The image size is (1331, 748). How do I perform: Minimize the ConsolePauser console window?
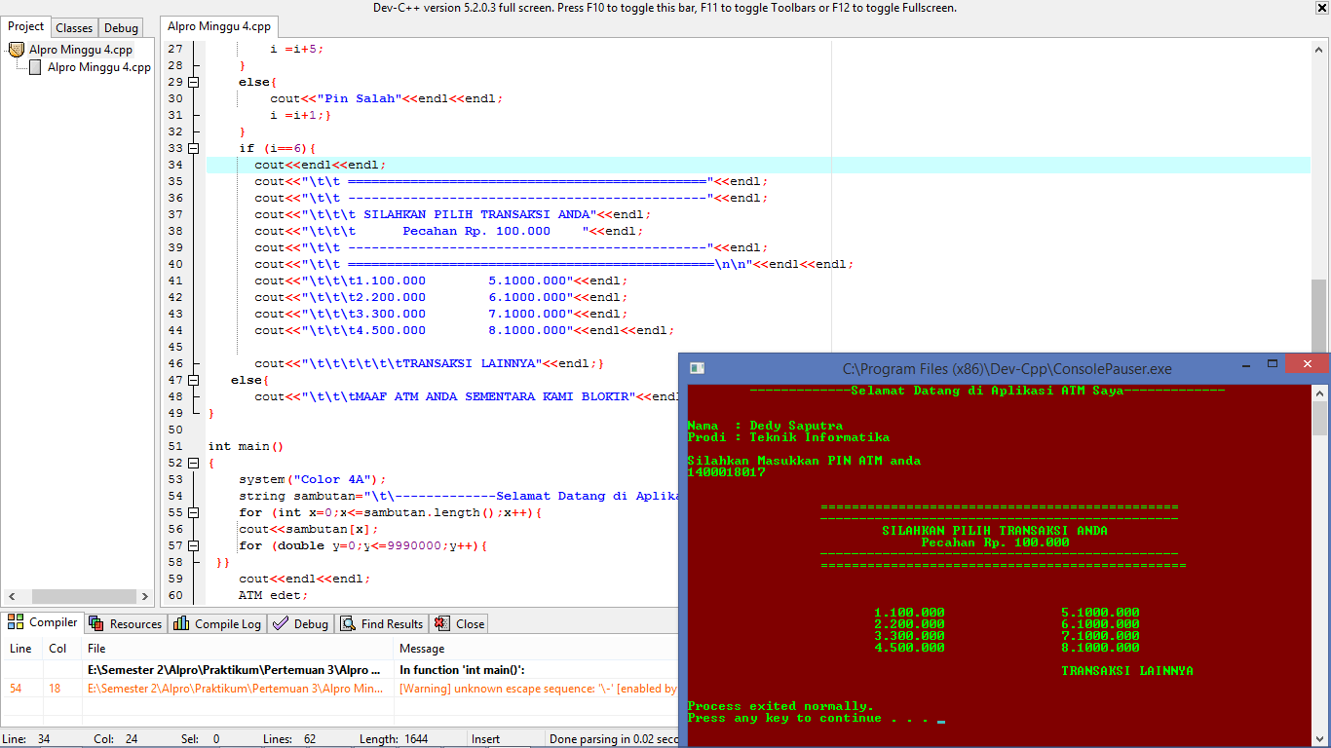click(x=1246, y=364)
